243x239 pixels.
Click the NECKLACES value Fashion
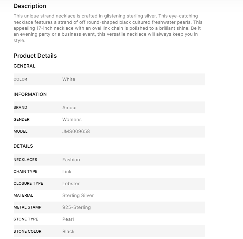pyautogui.click(x=71, y=160)
